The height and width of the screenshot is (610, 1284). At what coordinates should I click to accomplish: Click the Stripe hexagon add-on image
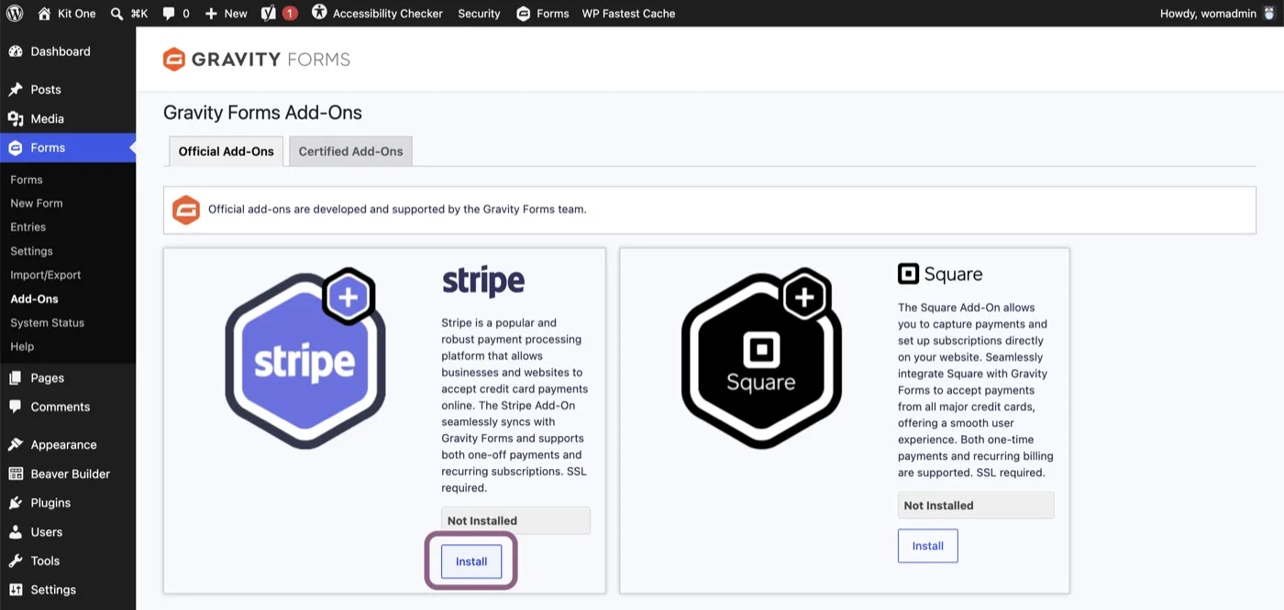(x=305, y=358)
